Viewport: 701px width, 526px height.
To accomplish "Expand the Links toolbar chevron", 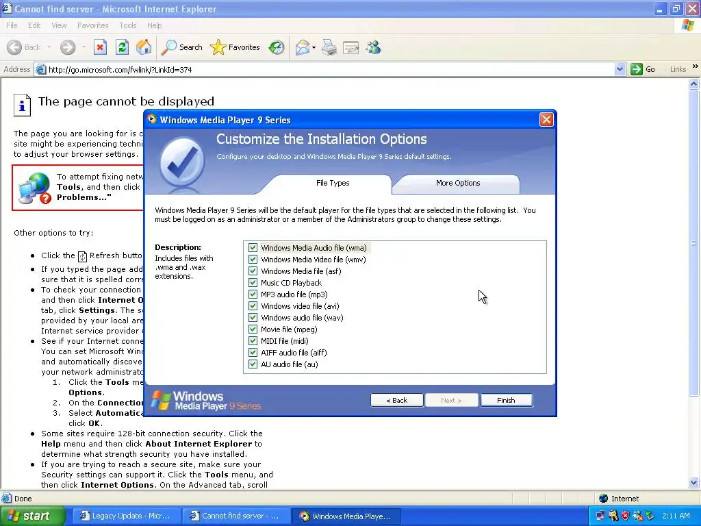I will (x=696, y=66).
